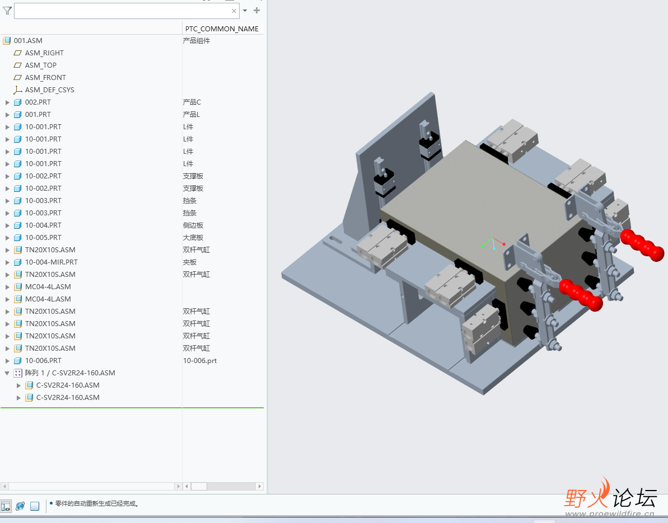
Task: Select the ASM_RIGHT datum plane icon
Action: (x=17, y=53)
